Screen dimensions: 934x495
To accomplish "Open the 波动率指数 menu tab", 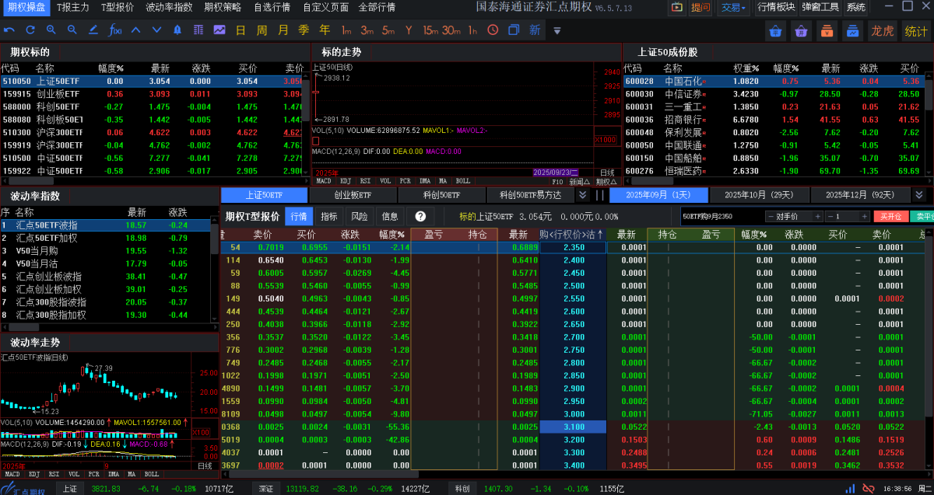I will (x=169, y=8).
